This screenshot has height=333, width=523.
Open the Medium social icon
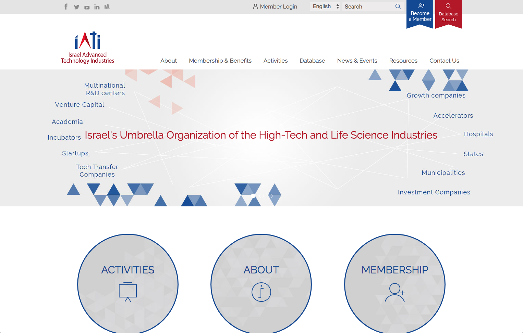coord(107,7)
